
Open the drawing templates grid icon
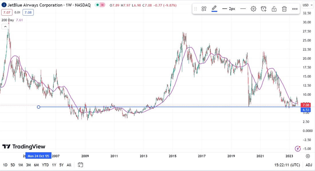(x=204, y=9)
